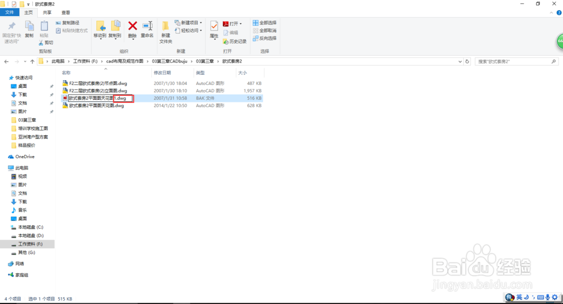Click the History command
The image size is (563, 304).
(234, 42)
